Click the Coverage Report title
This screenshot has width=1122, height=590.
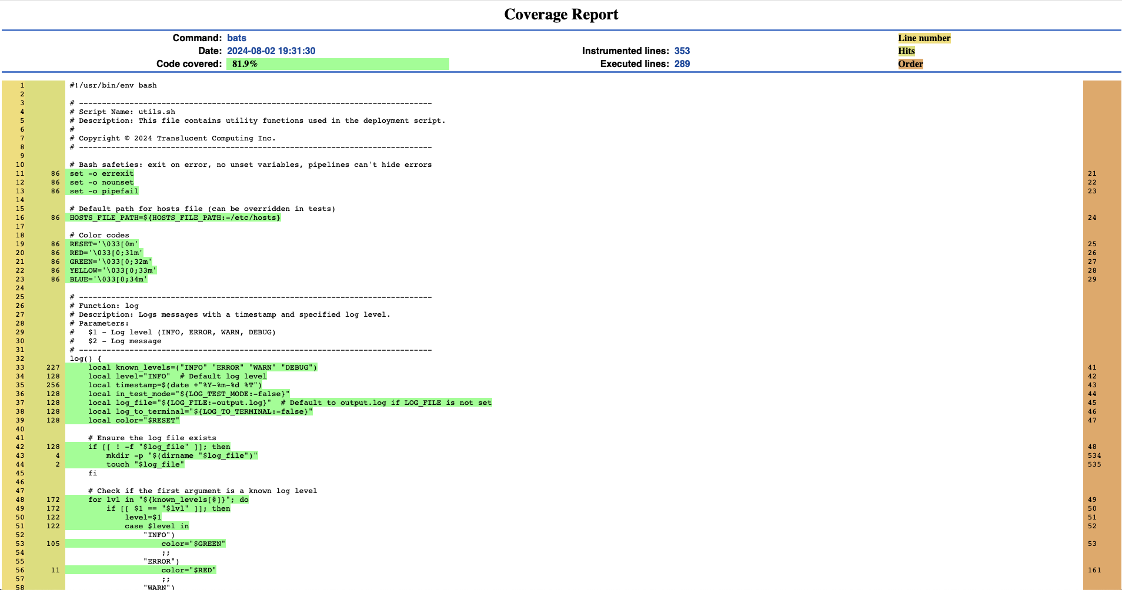pyautogui.click(x=560, y=14)
